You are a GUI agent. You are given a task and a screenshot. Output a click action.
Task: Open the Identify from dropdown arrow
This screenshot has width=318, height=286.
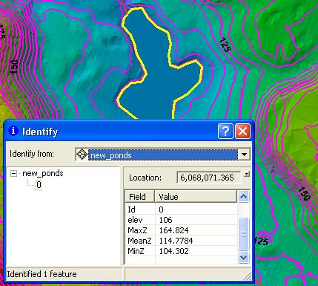point(244,155)
